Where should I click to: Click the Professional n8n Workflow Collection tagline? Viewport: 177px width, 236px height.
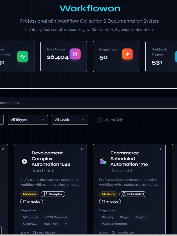pyautogui.click(x=90, y=21)
